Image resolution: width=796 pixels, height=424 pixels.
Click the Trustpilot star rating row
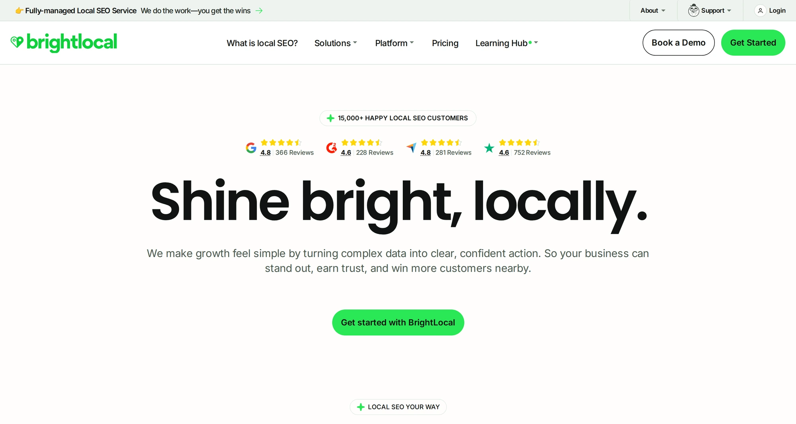coord(519,143)
